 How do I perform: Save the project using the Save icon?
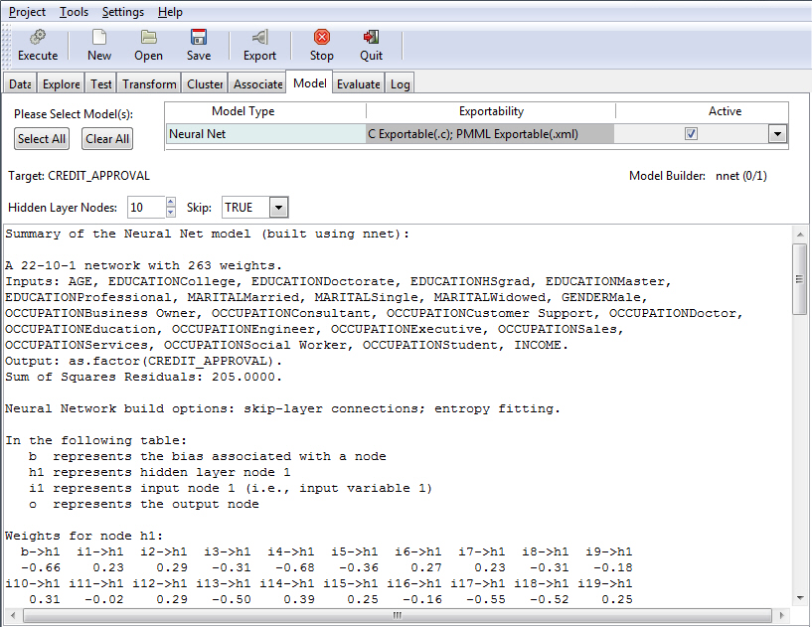click(199, 37)
